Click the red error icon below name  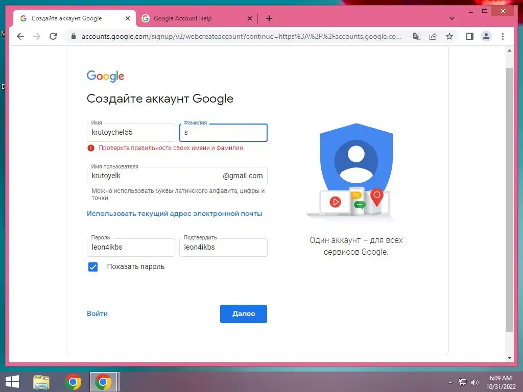[x=91, y=148]
